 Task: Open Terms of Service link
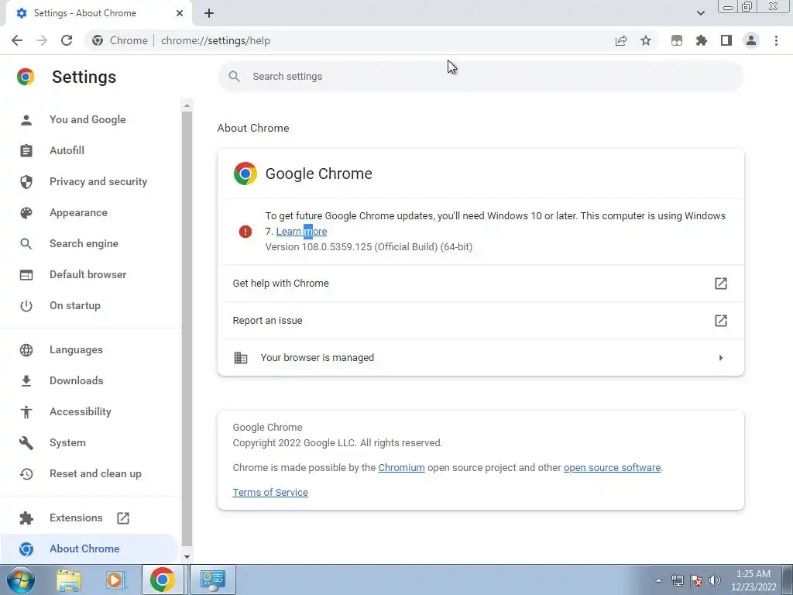(x=270, y=492)
